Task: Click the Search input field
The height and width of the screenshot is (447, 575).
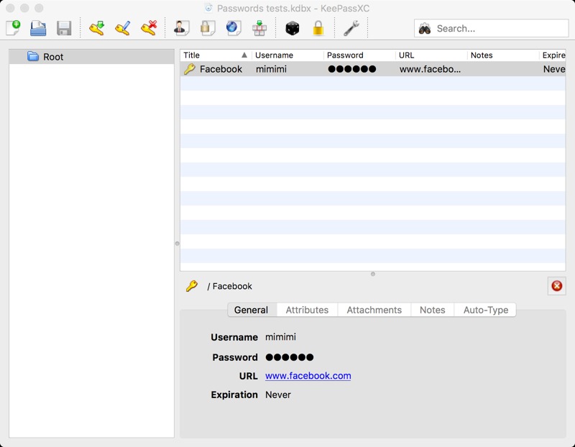Action: click(x=492, y=28)
